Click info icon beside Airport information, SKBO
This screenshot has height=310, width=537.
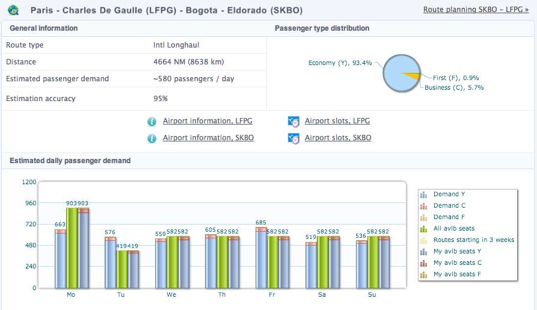click(152, 138)
